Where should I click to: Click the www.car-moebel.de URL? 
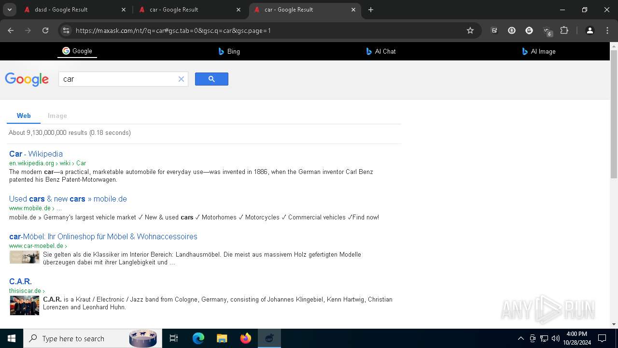[38, 246]
